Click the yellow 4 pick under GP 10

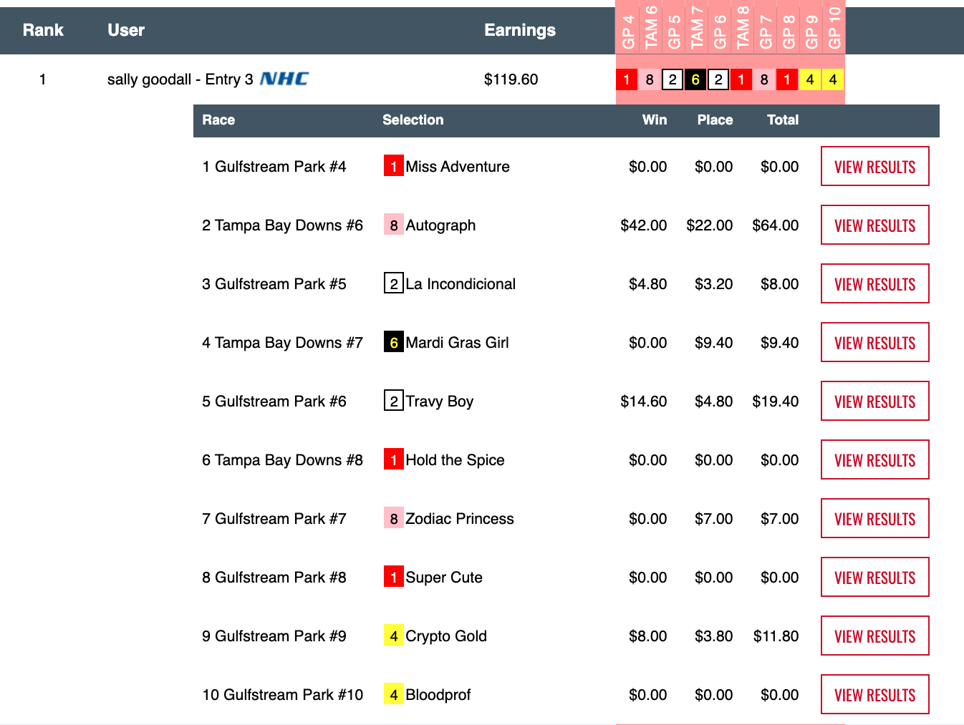tap(833, 79)
